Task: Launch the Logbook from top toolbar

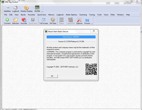Action: [16, 9]
